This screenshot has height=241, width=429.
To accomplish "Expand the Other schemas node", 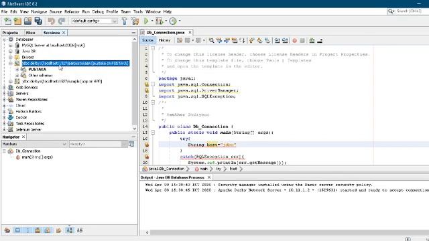I will tap(17, 76).
